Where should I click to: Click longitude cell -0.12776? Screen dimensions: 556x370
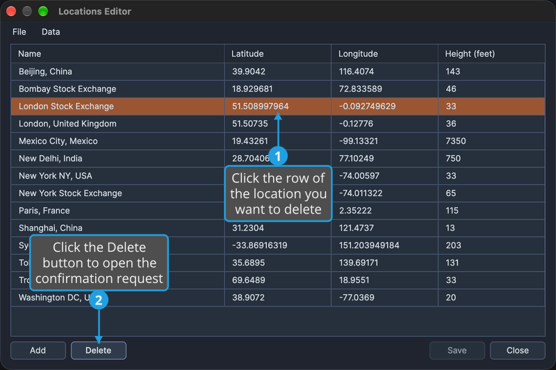(x=384, y=124)
